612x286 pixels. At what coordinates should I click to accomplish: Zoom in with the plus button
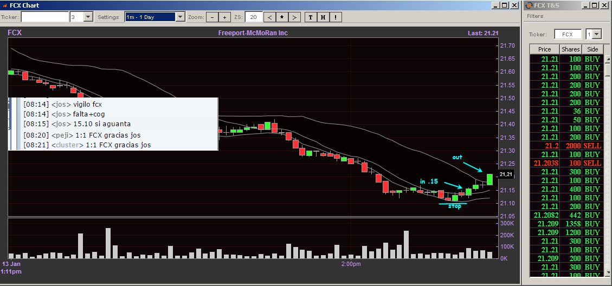(x=224, y=17)
